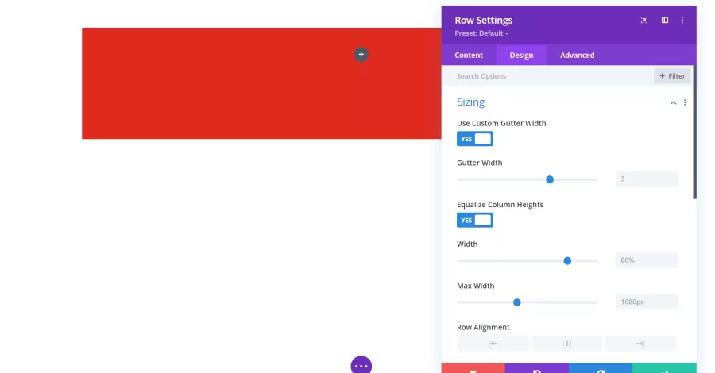Viewport: 715px width, 373px height.
Task: Select right Row Alignment option
Action: [x=640, y=344]
